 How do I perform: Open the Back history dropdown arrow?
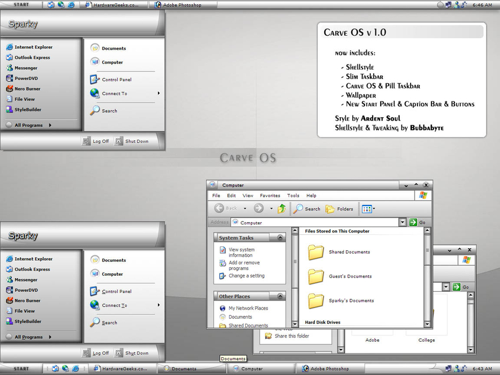[245, 208]
